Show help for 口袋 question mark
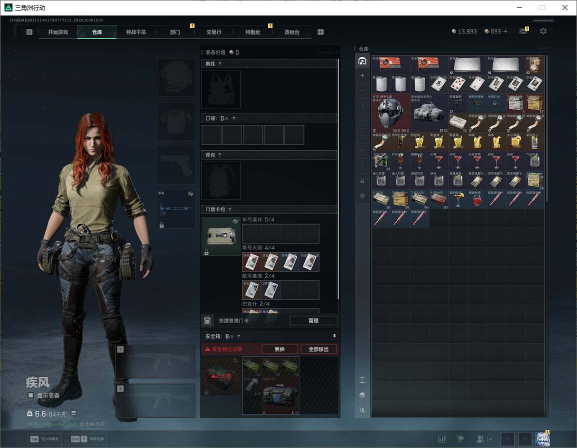This screenshot has height=448, width=577. pos(233,118)
